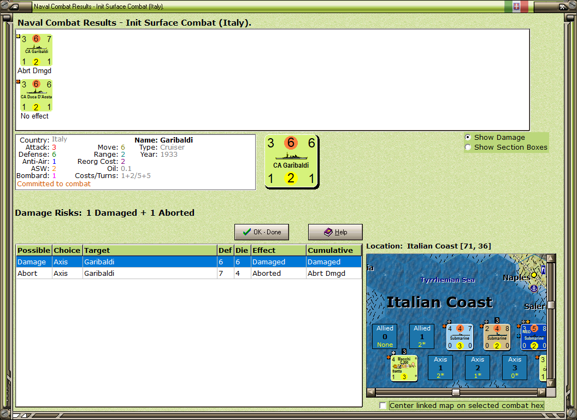Click the Target column header
The width and height of the screenshot is (577, 420).
coord(150,251)
